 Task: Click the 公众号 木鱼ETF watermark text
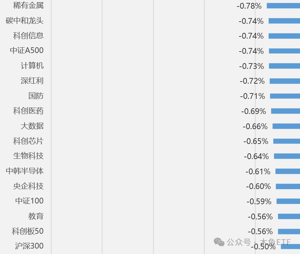pos(259,242)
